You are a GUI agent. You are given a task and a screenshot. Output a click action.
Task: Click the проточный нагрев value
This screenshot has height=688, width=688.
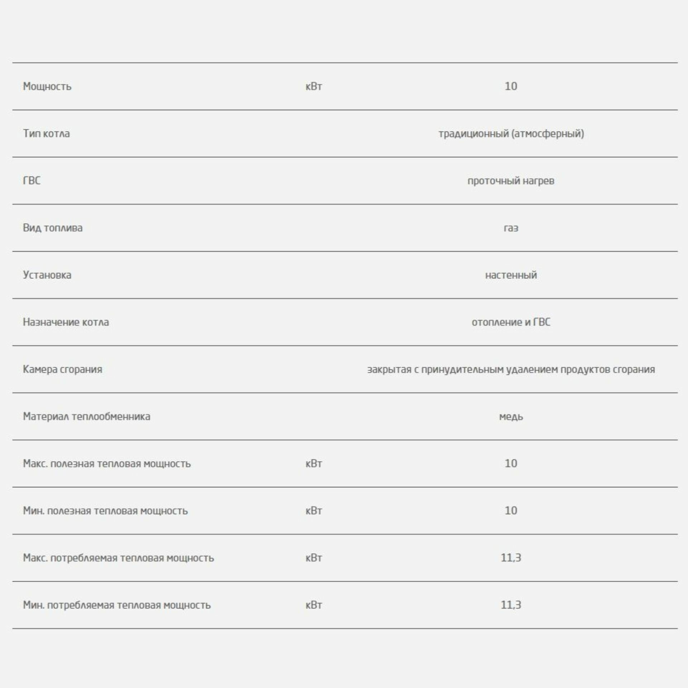511,181
